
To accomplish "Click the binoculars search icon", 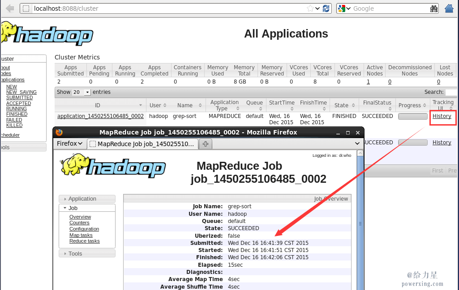I will [x=434, y=8].
